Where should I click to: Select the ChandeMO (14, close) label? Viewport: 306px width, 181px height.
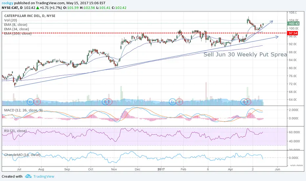click(x=22, y=155)
